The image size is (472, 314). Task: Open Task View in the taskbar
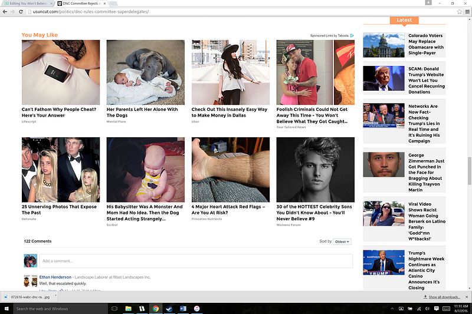tap(114, 309)
